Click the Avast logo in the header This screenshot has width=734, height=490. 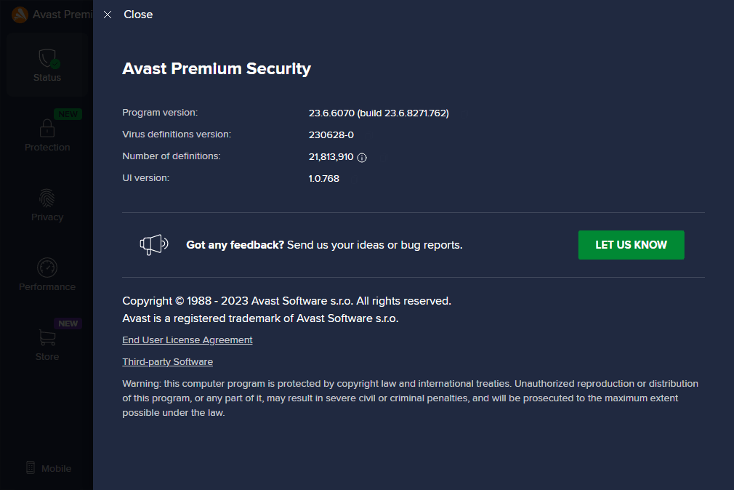pyautogui.click(x=20, y=15)
